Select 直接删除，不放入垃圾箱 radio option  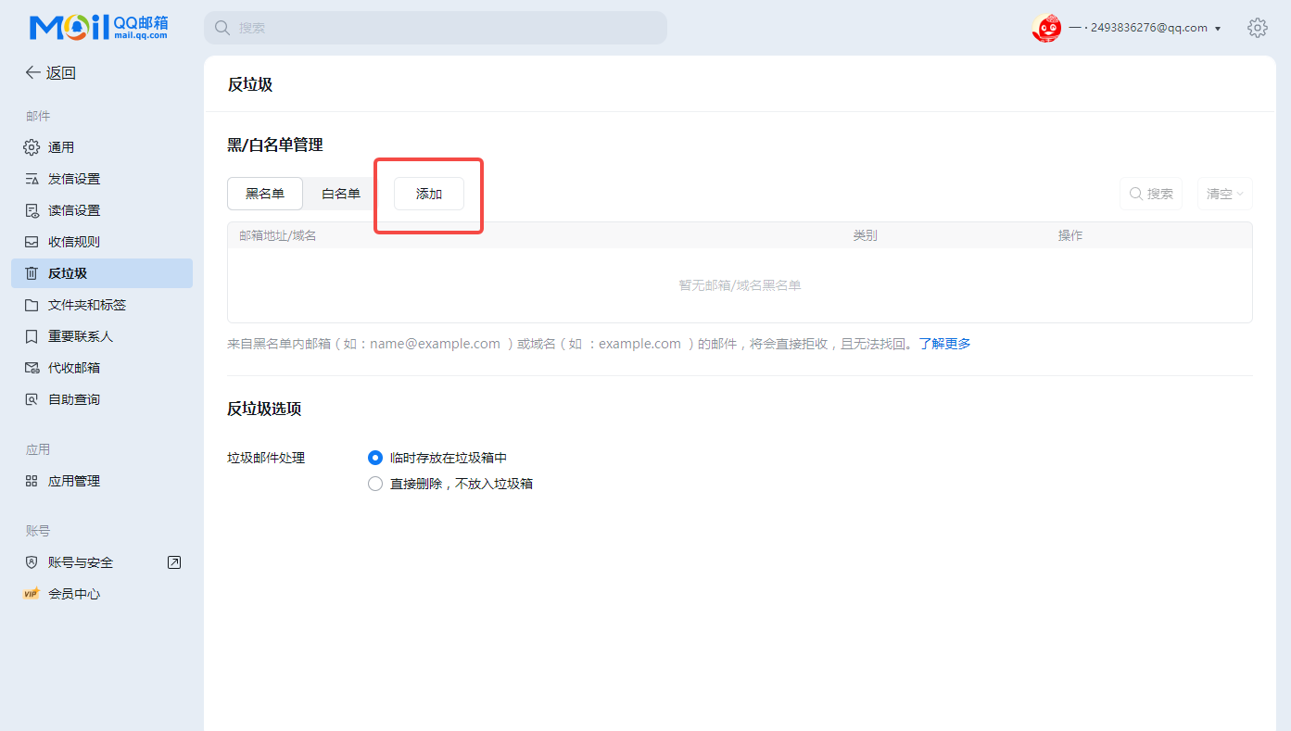[375, 484]
